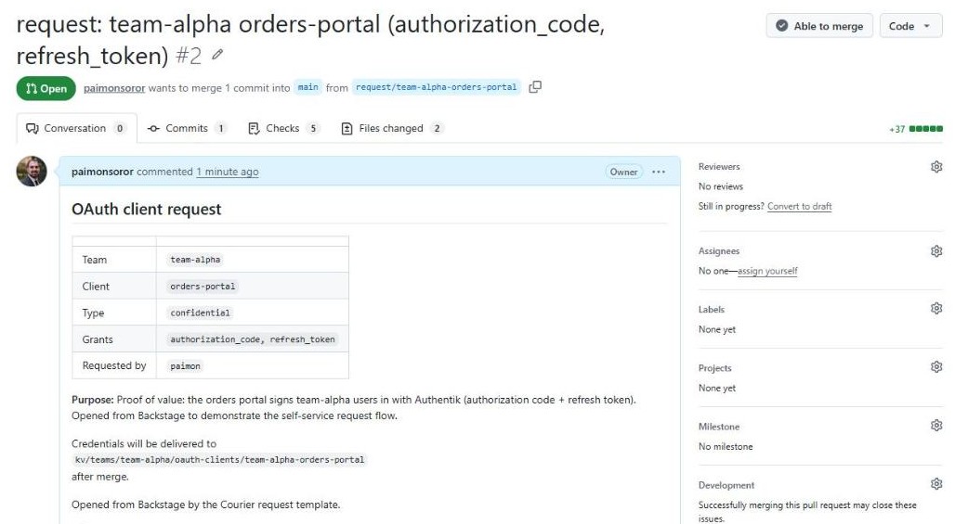Click the 'No reviews' text

[721, 186]
